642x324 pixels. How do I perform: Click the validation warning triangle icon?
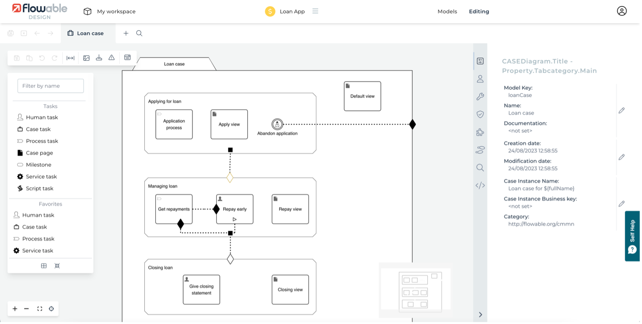(x=111, y=58)
